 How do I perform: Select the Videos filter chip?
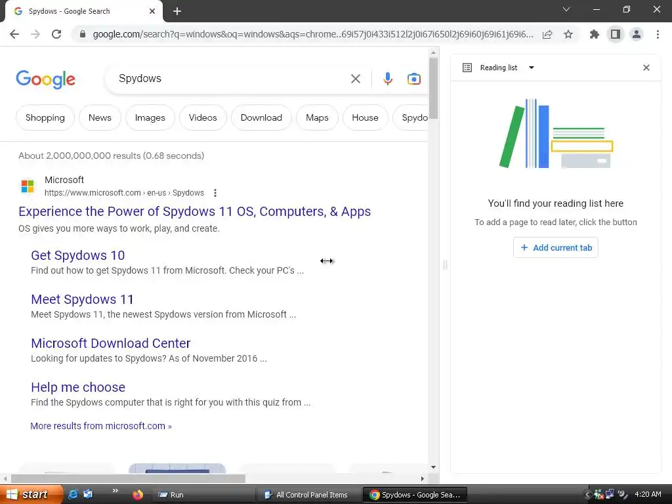coord(203,117)
